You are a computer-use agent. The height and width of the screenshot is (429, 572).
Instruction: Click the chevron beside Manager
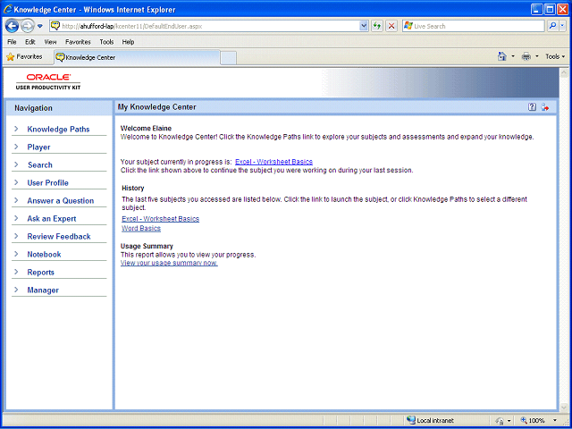16,290
